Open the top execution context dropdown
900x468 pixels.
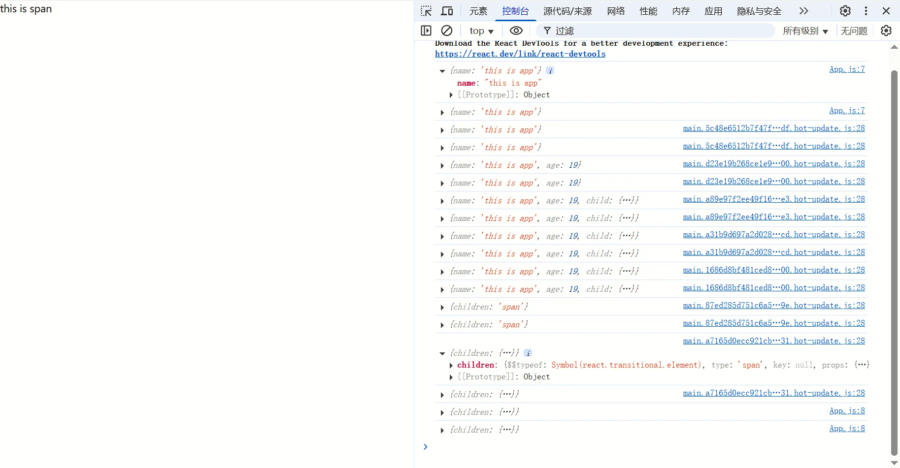point(481,31)
